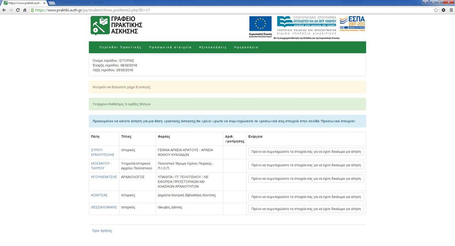455x246 pixels.
Task: Open the Περίοδοι Πρακτικής menu item
Action: click(x=120, y=47)
